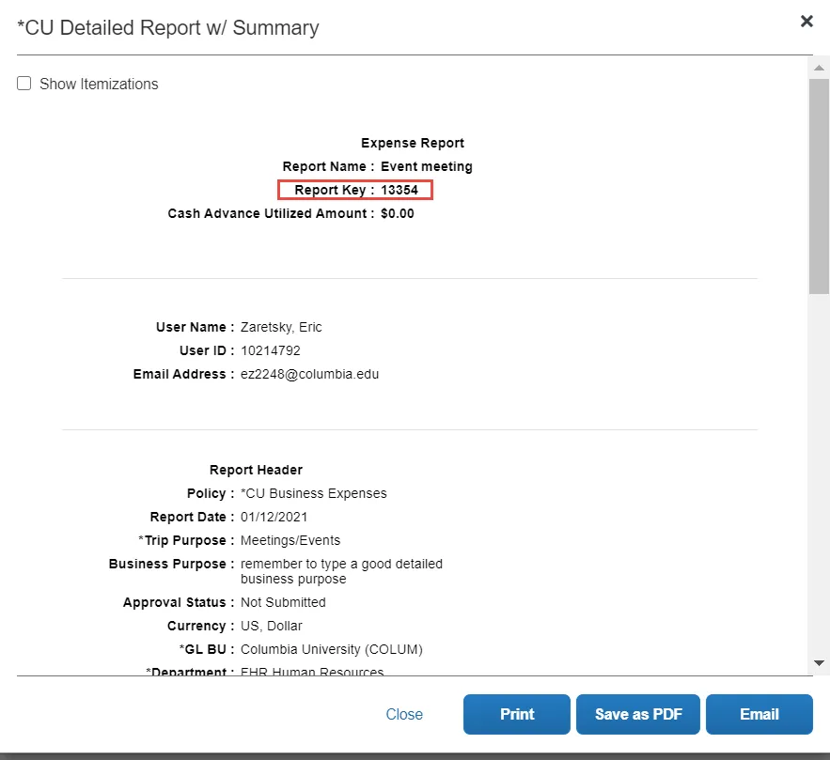The image size is (830, 760).
Task: Click the Show Itemizations label text
Action: [99, 85]
